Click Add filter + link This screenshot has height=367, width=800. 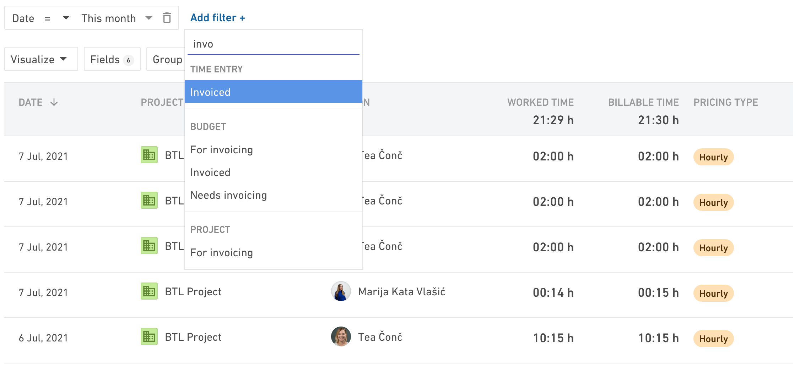click(217, 18)
